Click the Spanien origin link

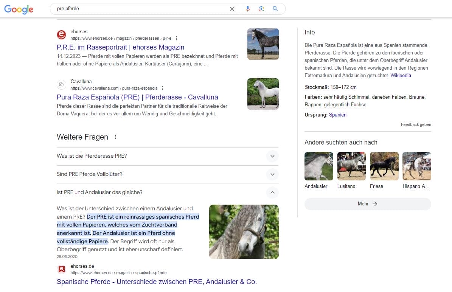pyautogui.click(x=337, y=115)
